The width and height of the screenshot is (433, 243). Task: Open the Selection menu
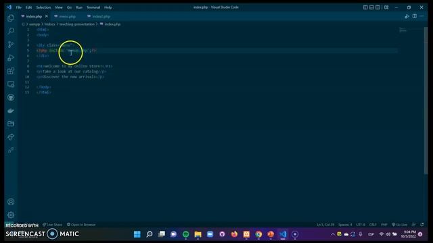pos(43,7)
